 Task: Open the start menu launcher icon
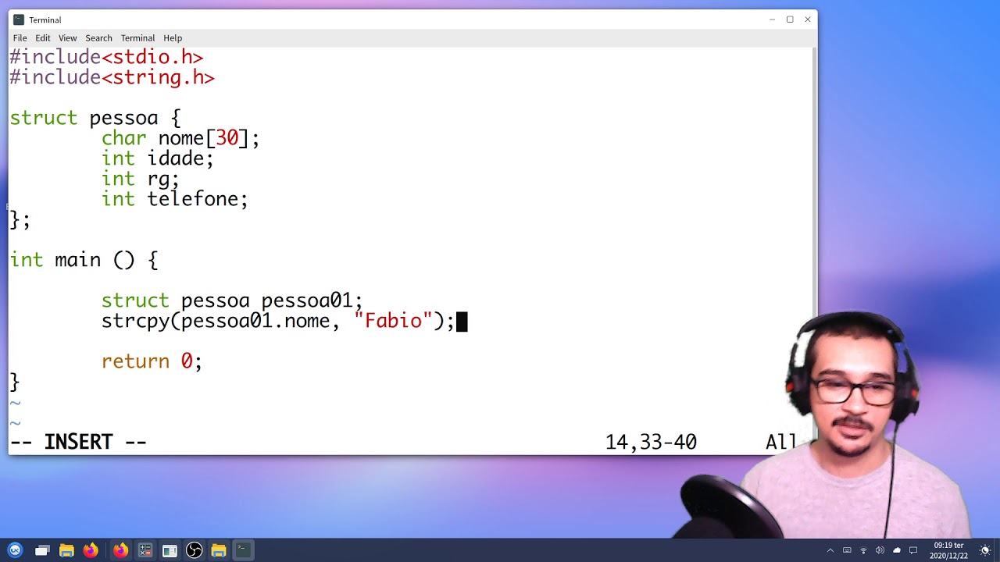(15, 550)
